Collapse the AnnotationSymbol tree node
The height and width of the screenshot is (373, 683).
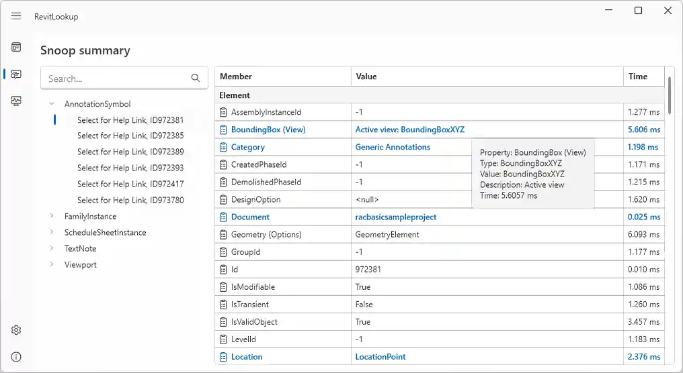tap(52, 104)
